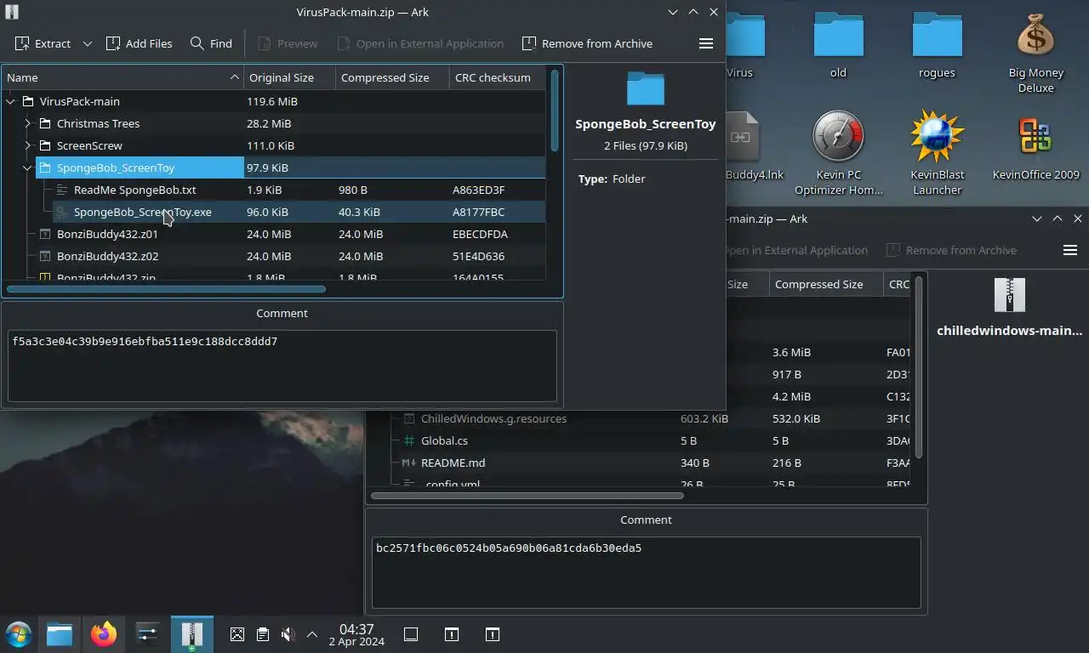This screenshot has width=1089, height=653.
Task: Open the file manager from taskbar
Action: pyautogui.click(x=60, y=634)
